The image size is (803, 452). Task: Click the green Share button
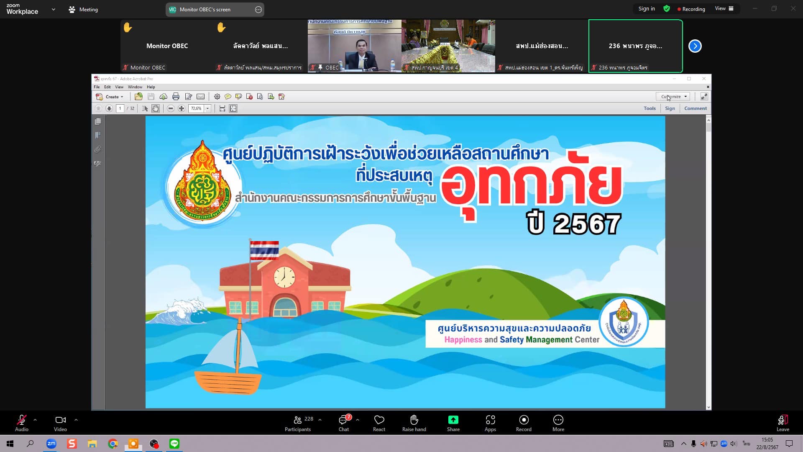453,423
